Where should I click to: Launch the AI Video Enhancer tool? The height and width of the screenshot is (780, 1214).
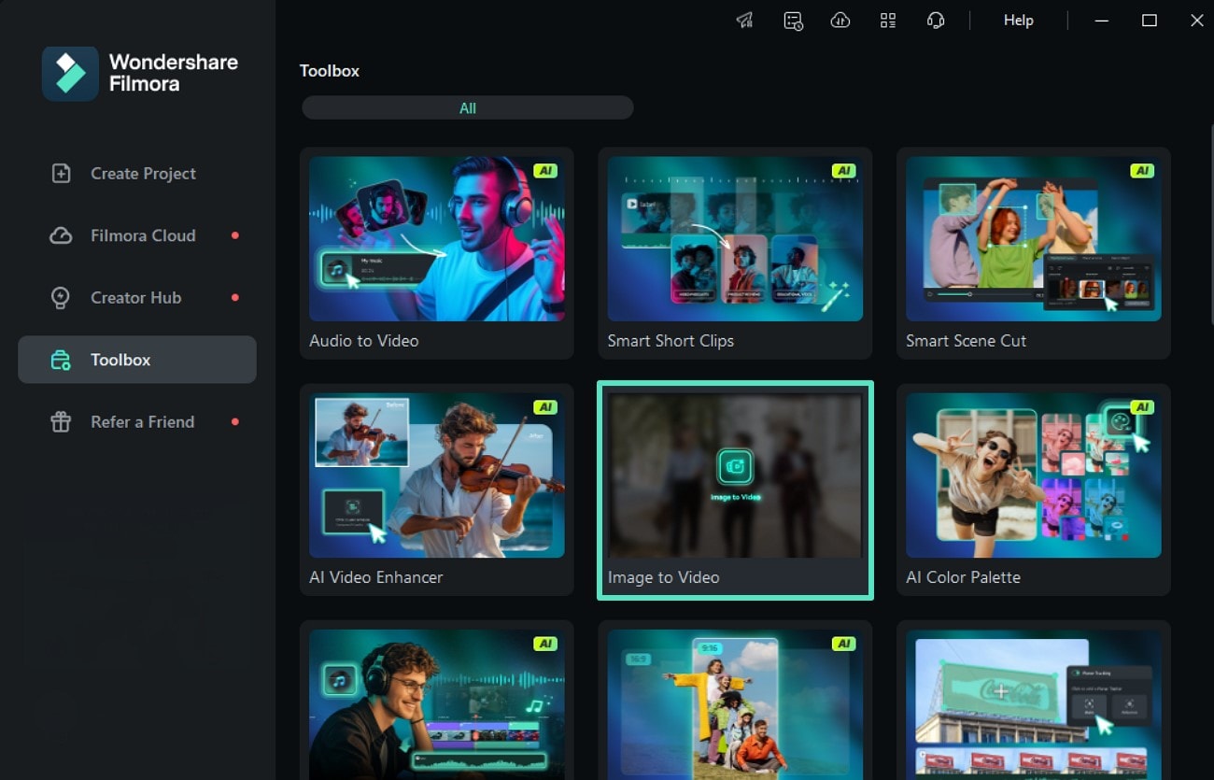(437, 489)
